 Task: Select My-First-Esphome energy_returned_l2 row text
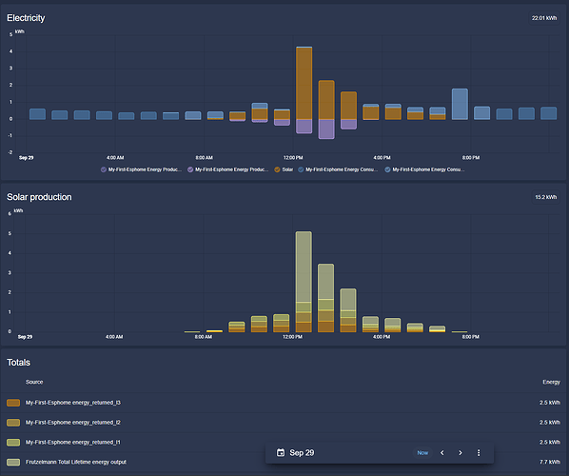pyautogui.click(x=73, y=423)
